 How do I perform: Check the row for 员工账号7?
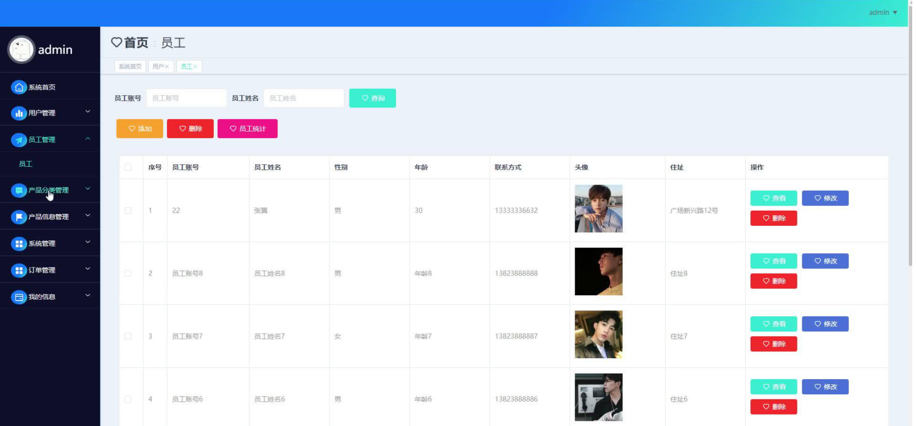click(128, 337)
